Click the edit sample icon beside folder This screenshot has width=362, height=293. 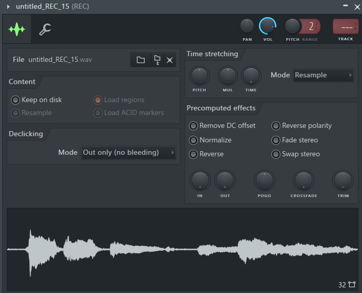[x=157, y=60]
